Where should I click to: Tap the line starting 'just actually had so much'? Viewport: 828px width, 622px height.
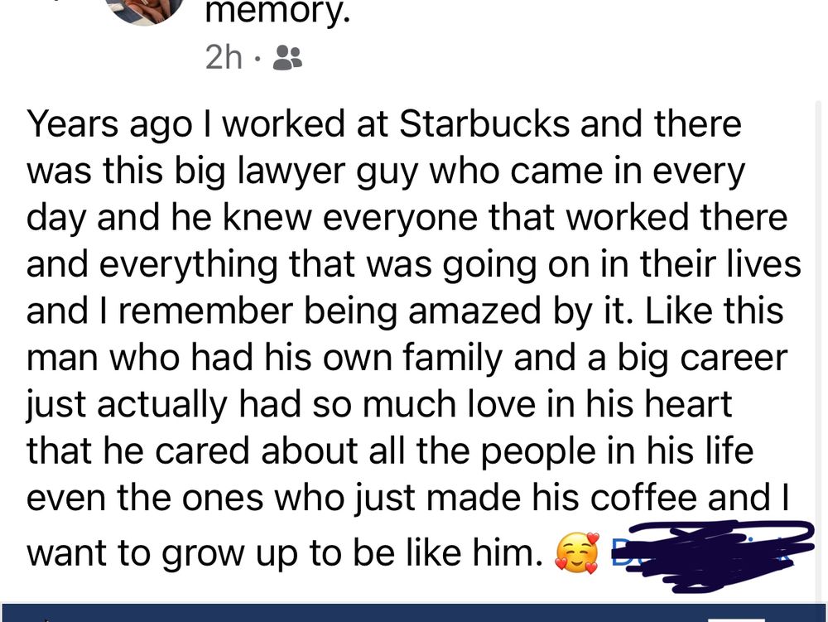point(379,404)
